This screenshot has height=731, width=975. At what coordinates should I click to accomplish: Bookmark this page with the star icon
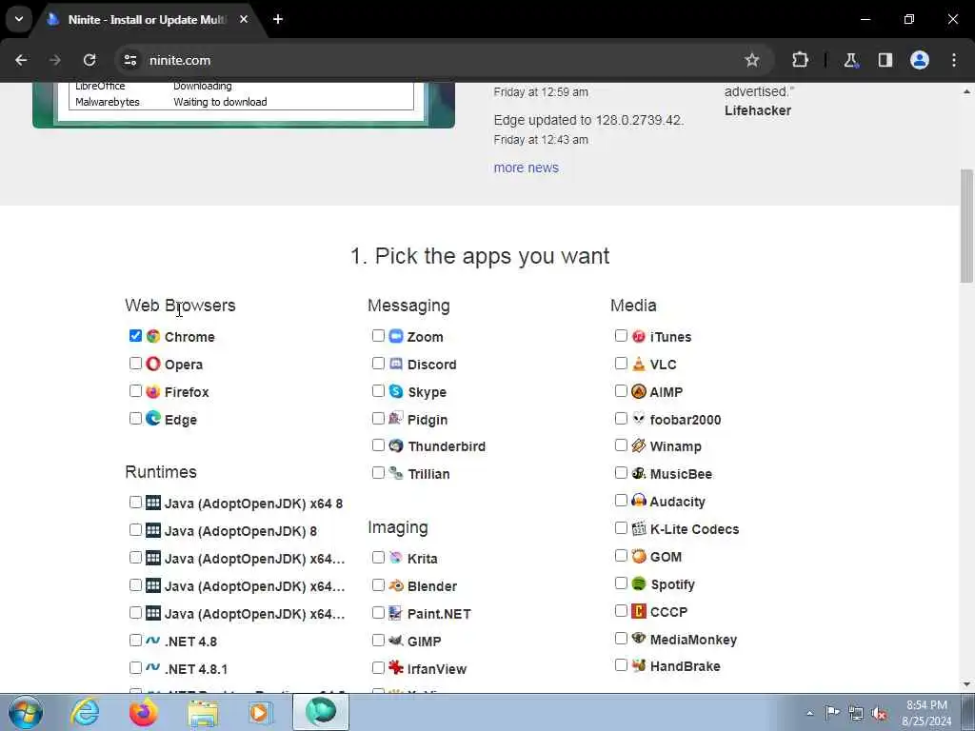pos(752,60)
